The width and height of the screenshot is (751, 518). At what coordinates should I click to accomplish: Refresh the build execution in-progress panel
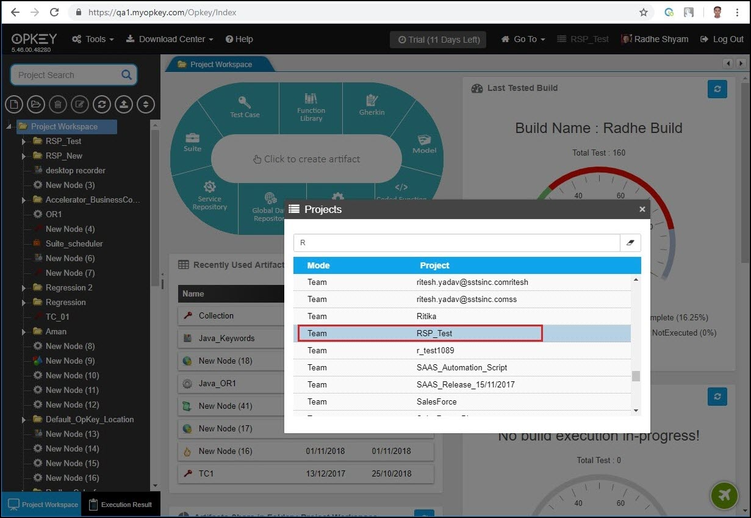tap(717, 397)
